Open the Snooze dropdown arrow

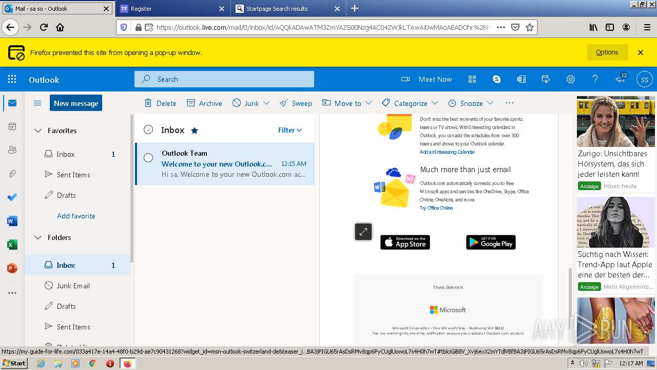pos(490,103)
